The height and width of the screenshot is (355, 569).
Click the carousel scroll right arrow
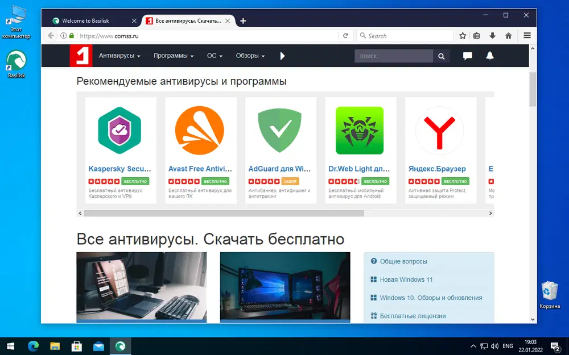pyautogui.click(x=490, y=214)
